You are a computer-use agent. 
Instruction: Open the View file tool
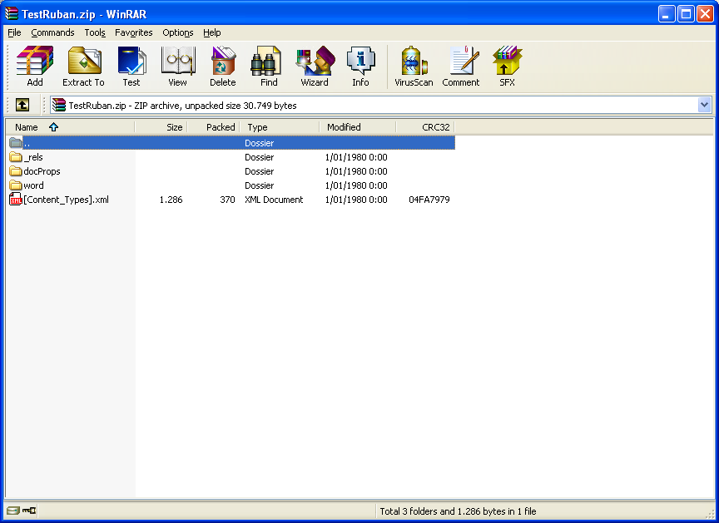[177, 66]
